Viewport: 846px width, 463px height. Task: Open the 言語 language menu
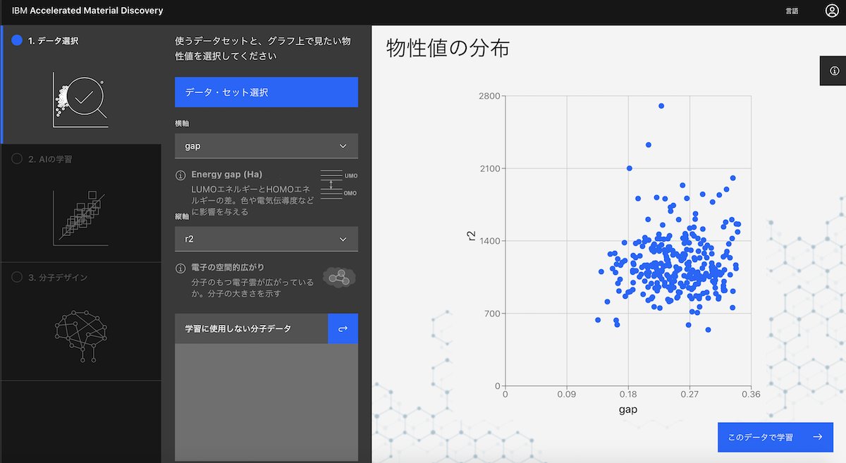click(x=792, y=11)
